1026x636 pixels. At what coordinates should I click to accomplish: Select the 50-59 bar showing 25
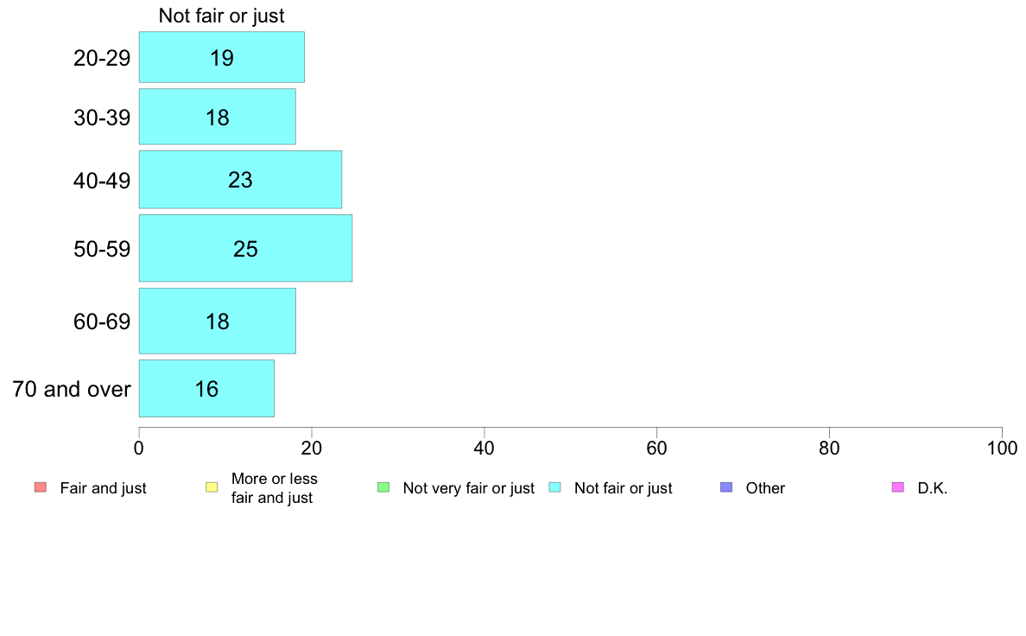coord(245,248)
